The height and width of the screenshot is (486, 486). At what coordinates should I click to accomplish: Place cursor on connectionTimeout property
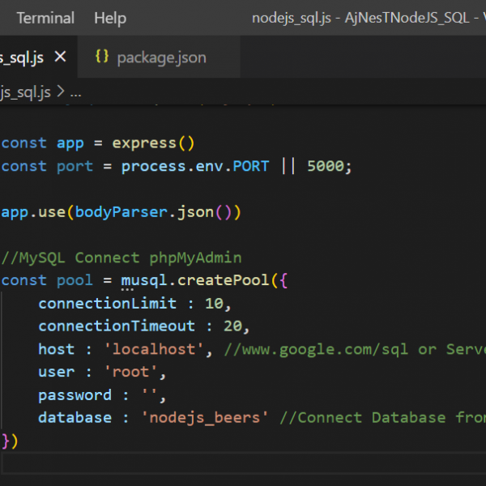(x=116, y=326)
